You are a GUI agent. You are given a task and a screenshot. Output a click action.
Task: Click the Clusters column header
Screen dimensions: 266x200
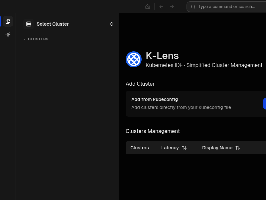[x=139, y=148]
